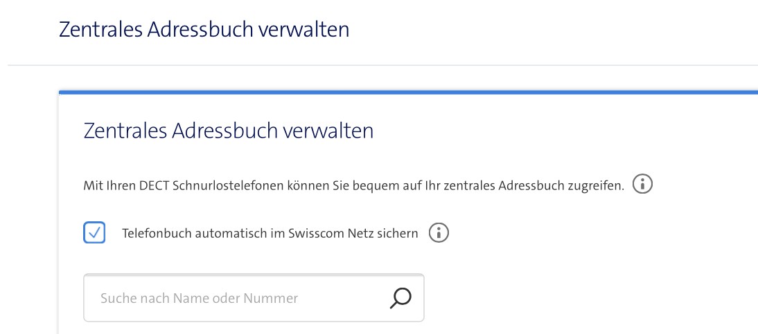Click the card heading "Zentrales Adressbuch verwalten"

(228, 131)
